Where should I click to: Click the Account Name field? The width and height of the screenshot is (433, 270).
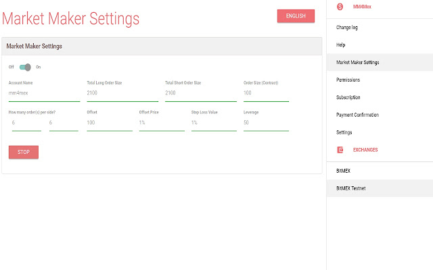(x=44, y=93)
